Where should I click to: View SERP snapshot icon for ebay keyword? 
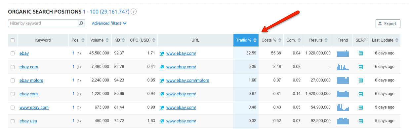(x=361, y=53)
